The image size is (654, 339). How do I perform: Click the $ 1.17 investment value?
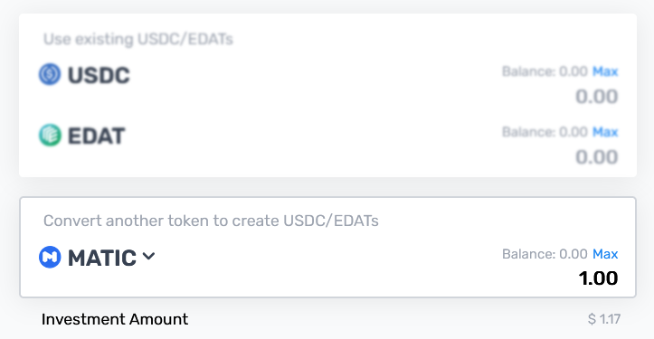604,319
